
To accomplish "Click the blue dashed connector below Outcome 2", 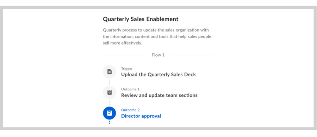I will [x=110, y=122].
